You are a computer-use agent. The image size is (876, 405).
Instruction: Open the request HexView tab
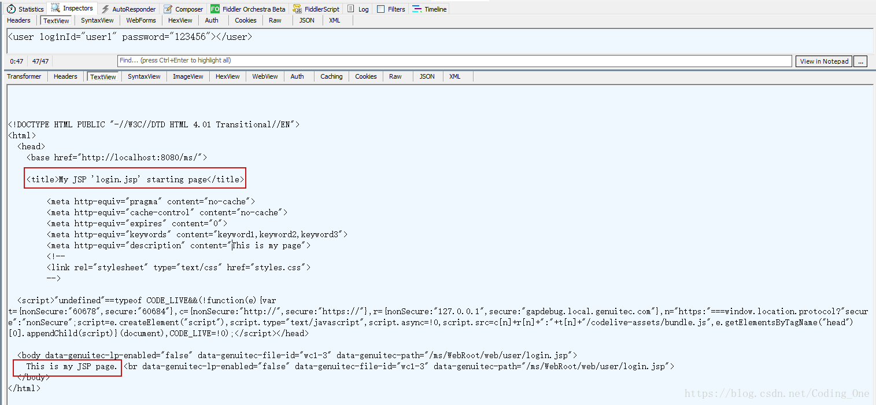[180, 20]
